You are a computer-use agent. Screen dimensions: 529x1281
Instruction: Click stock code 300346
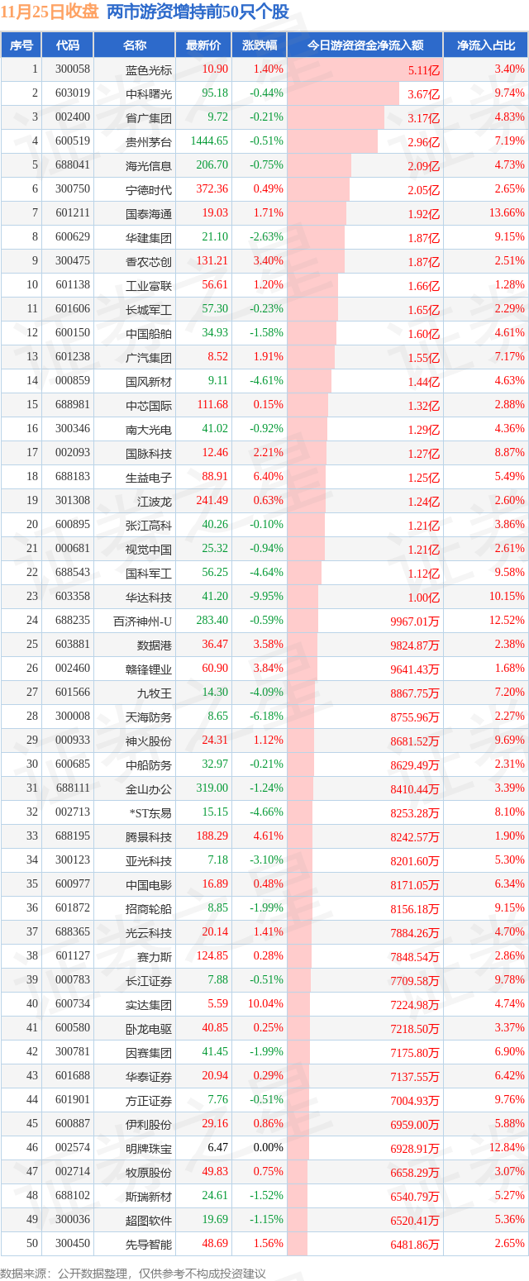pyautogui.click(x=74, y=429)
